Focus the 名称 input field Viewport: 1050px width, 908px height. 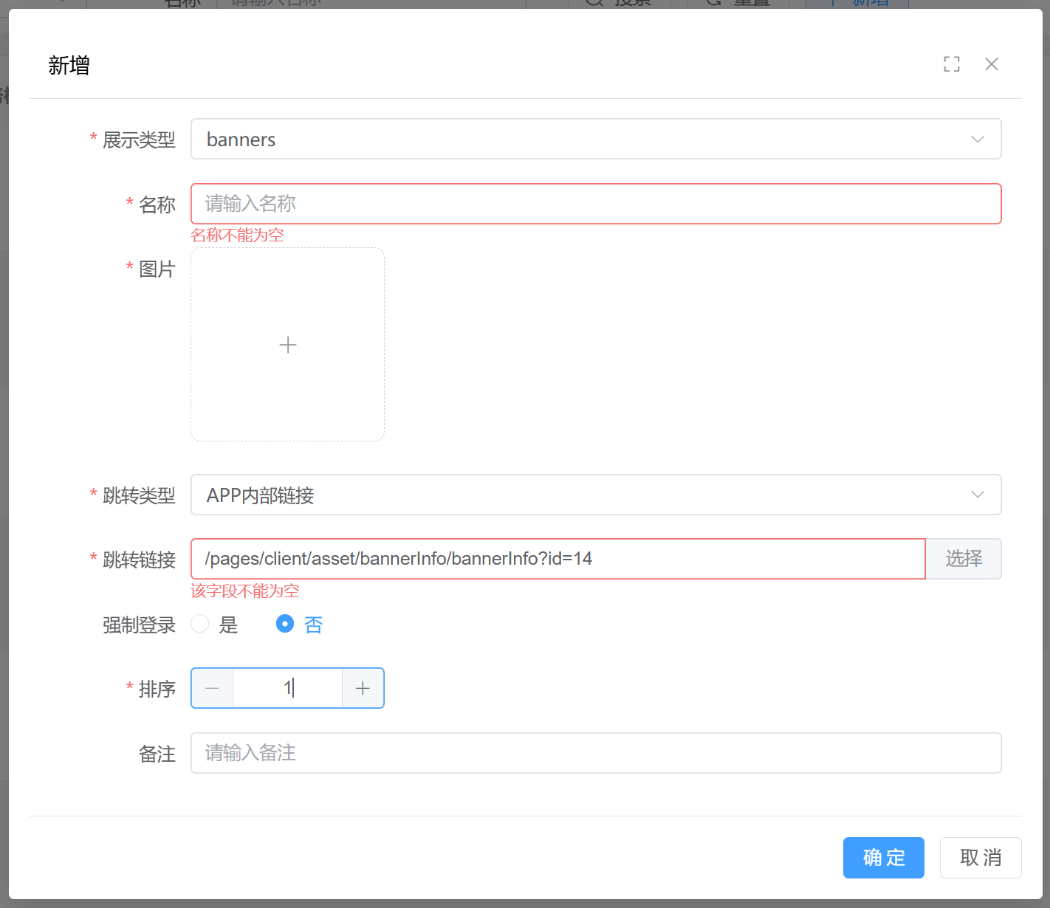click(x=595, y=204)
